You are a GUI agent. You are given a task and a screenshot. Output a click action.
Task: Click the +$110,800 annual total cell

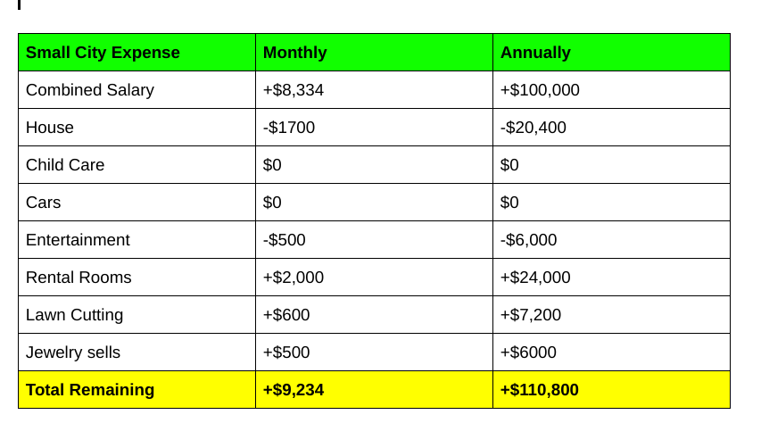(x=540, y=390)
